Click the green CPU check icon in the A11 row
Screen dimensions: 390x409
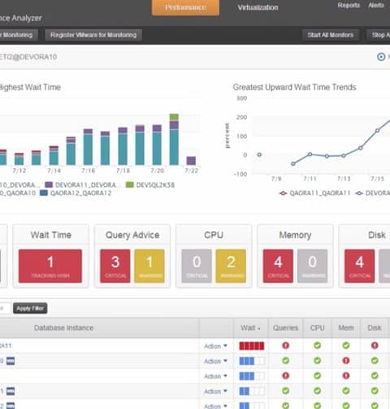point(317,346)
